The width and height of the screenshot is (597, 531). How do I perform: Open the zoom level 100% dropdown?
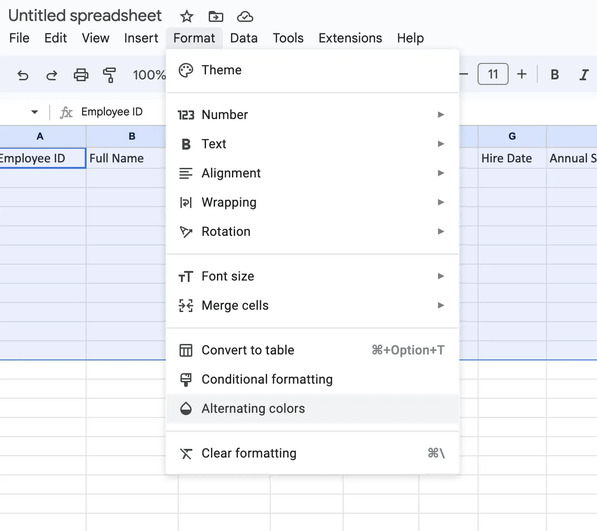pos(149,75)
